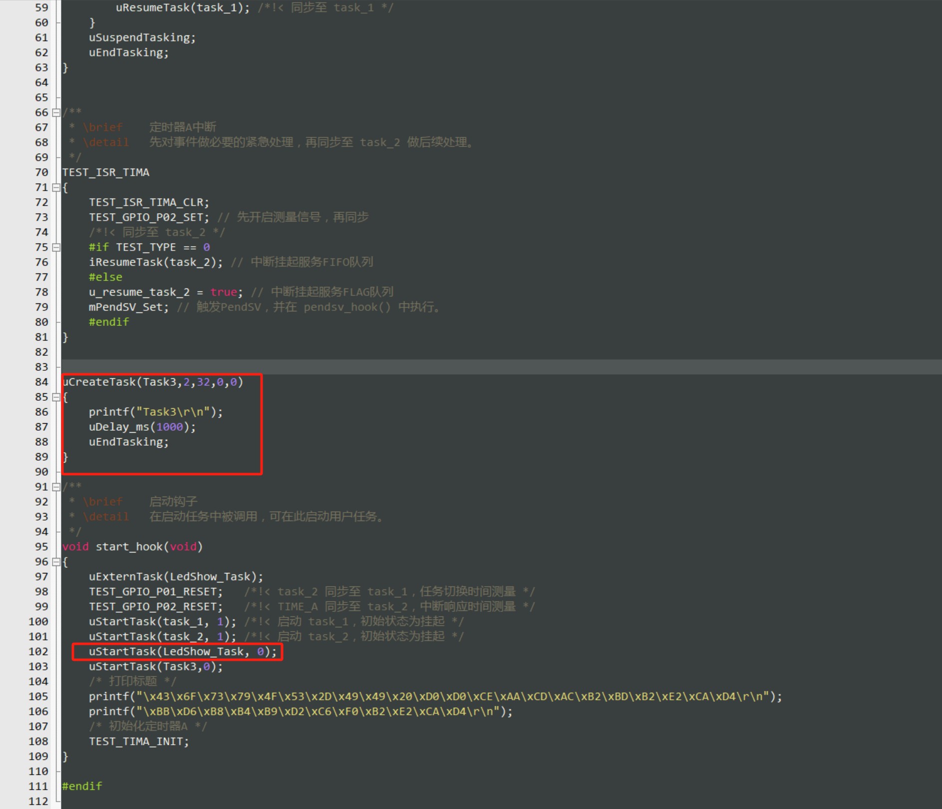942x809 pixels.
Task: Click uStartTask(task_1, 1) call
Action: (163, 621)
